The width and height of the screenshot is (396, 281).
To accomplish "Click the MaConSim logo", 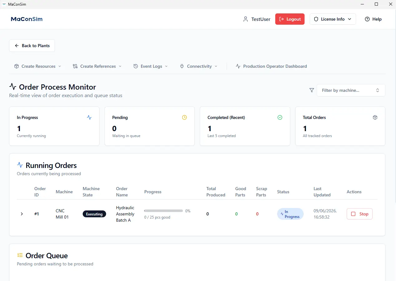I will [x=27, y=19].
